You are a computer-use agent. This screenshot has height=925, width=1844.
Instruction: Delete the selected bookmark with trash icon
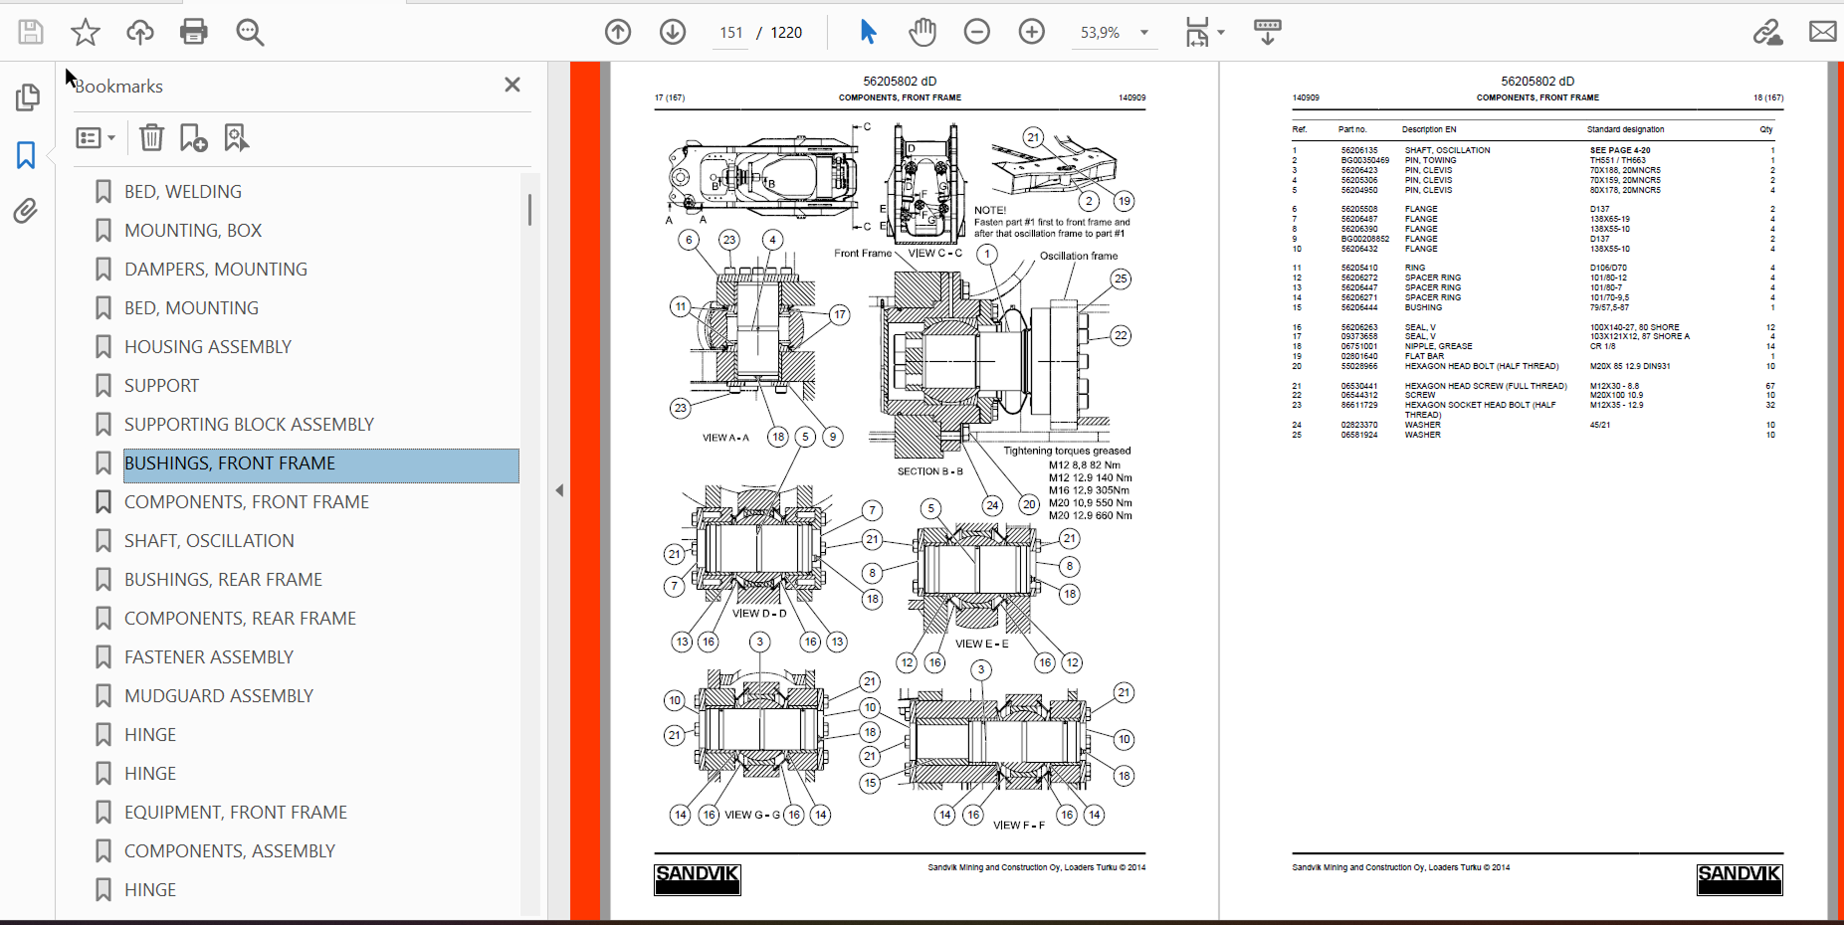pos(151,137)
